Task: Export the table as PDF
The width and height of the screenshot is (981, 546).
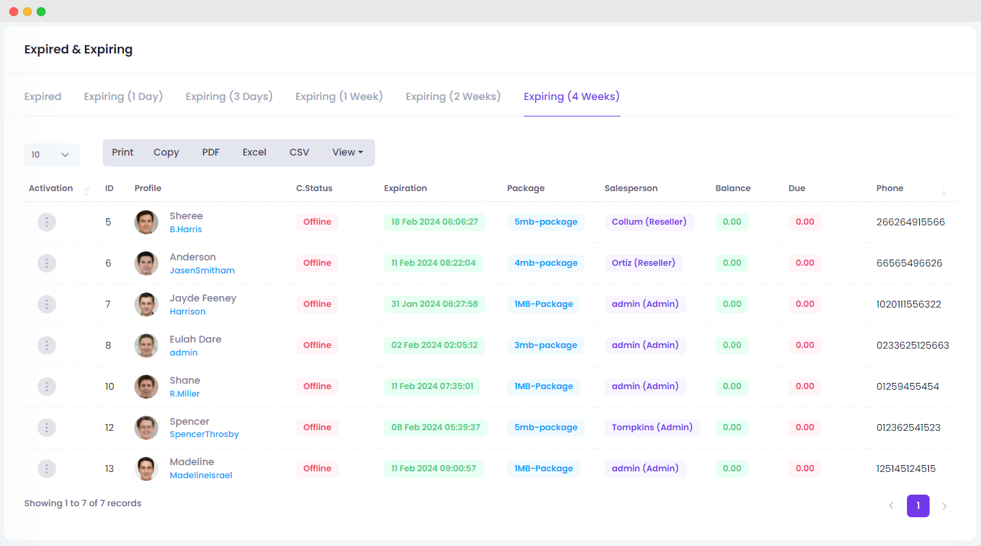Action: point(211,153)
